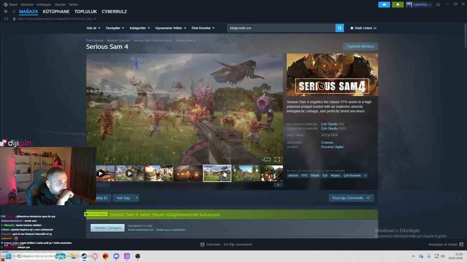Expand the Tavsiyeler dropdown
Image resolution: width=467 pixels, height=262 pixels.
coord(115,28)
